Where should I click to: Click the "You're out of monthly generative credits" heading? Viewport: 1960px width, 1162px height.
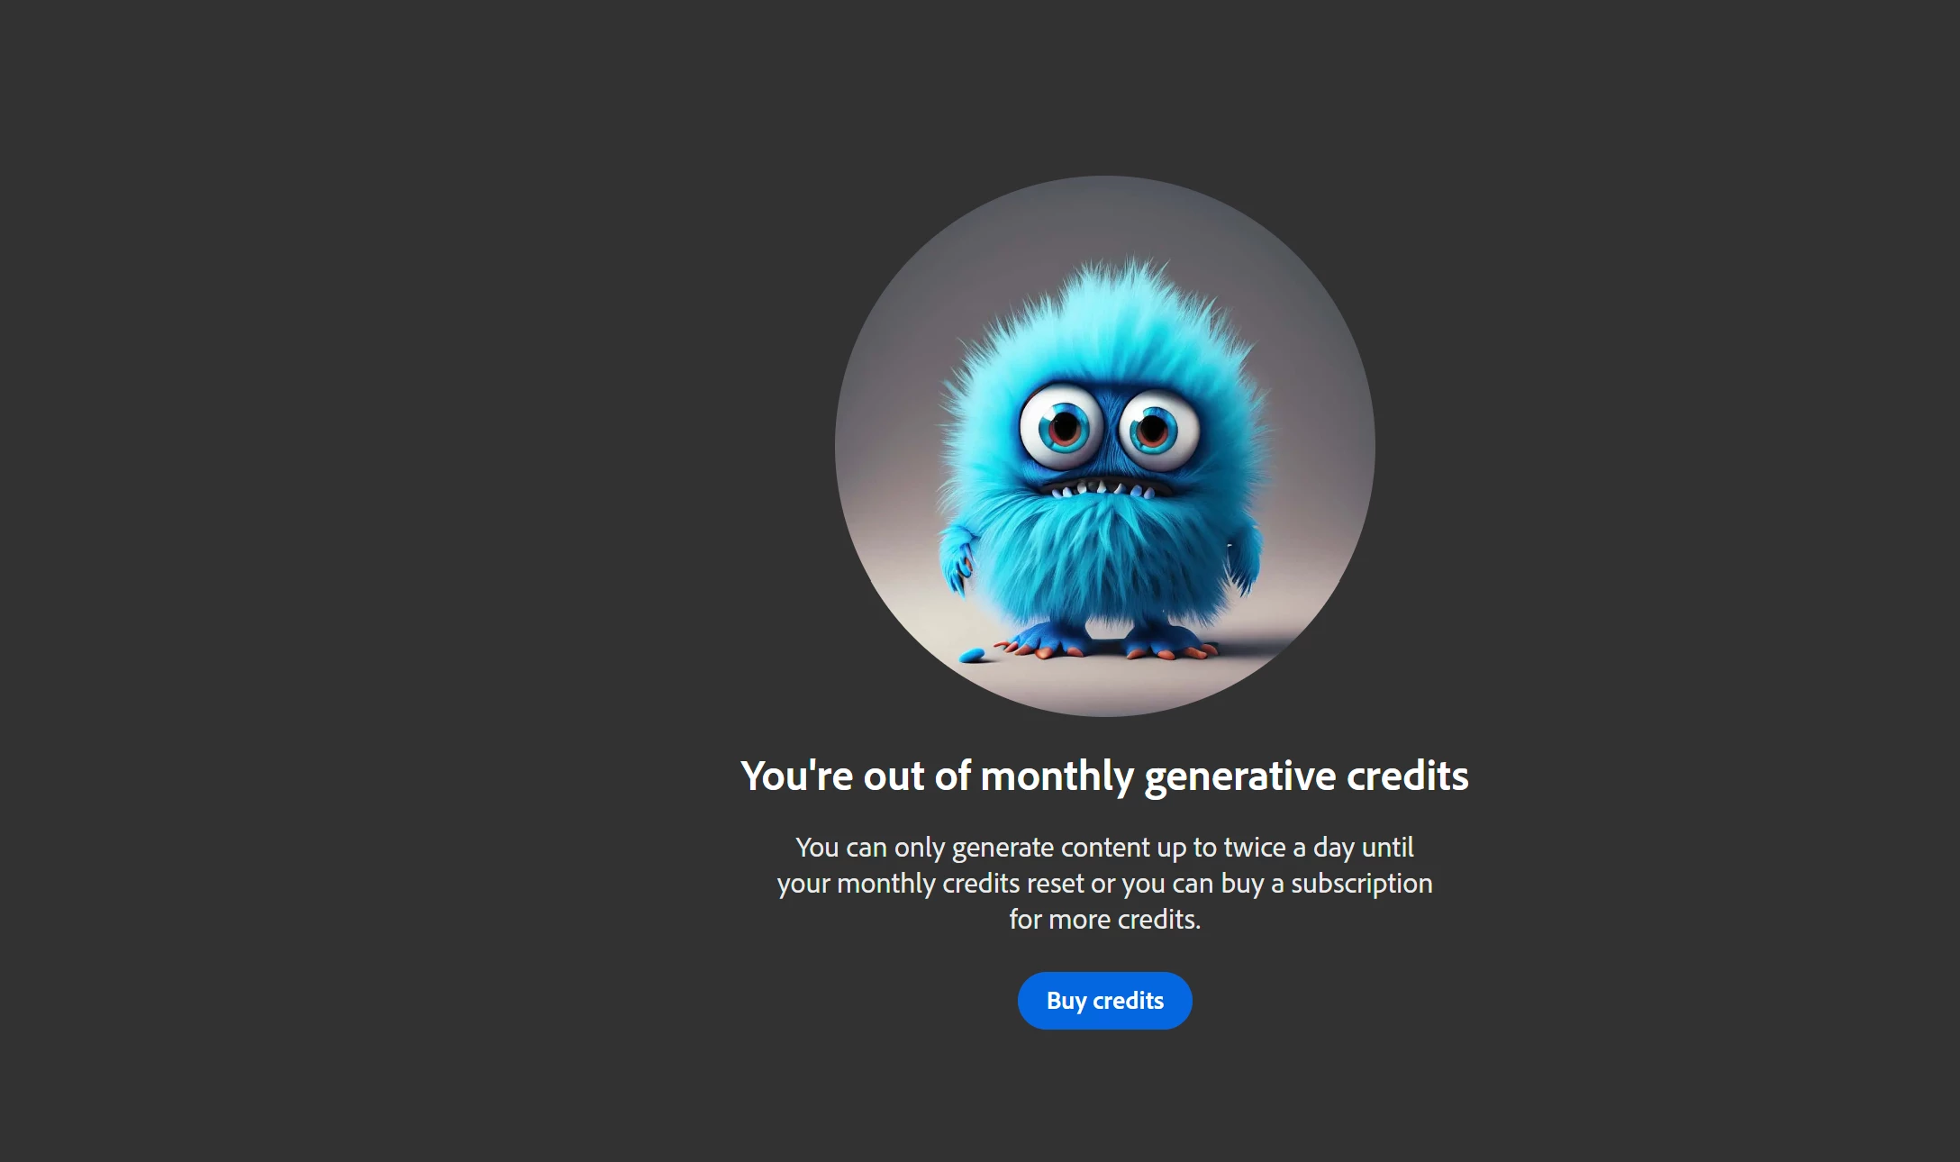coord(1104,776)
